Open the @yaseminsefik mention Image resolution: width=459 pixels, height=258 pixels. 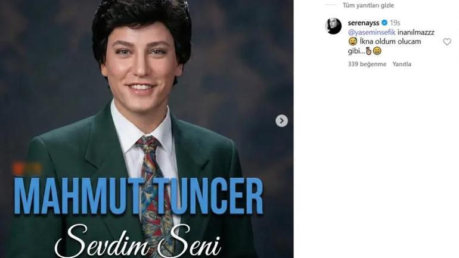tap(368, 32)
